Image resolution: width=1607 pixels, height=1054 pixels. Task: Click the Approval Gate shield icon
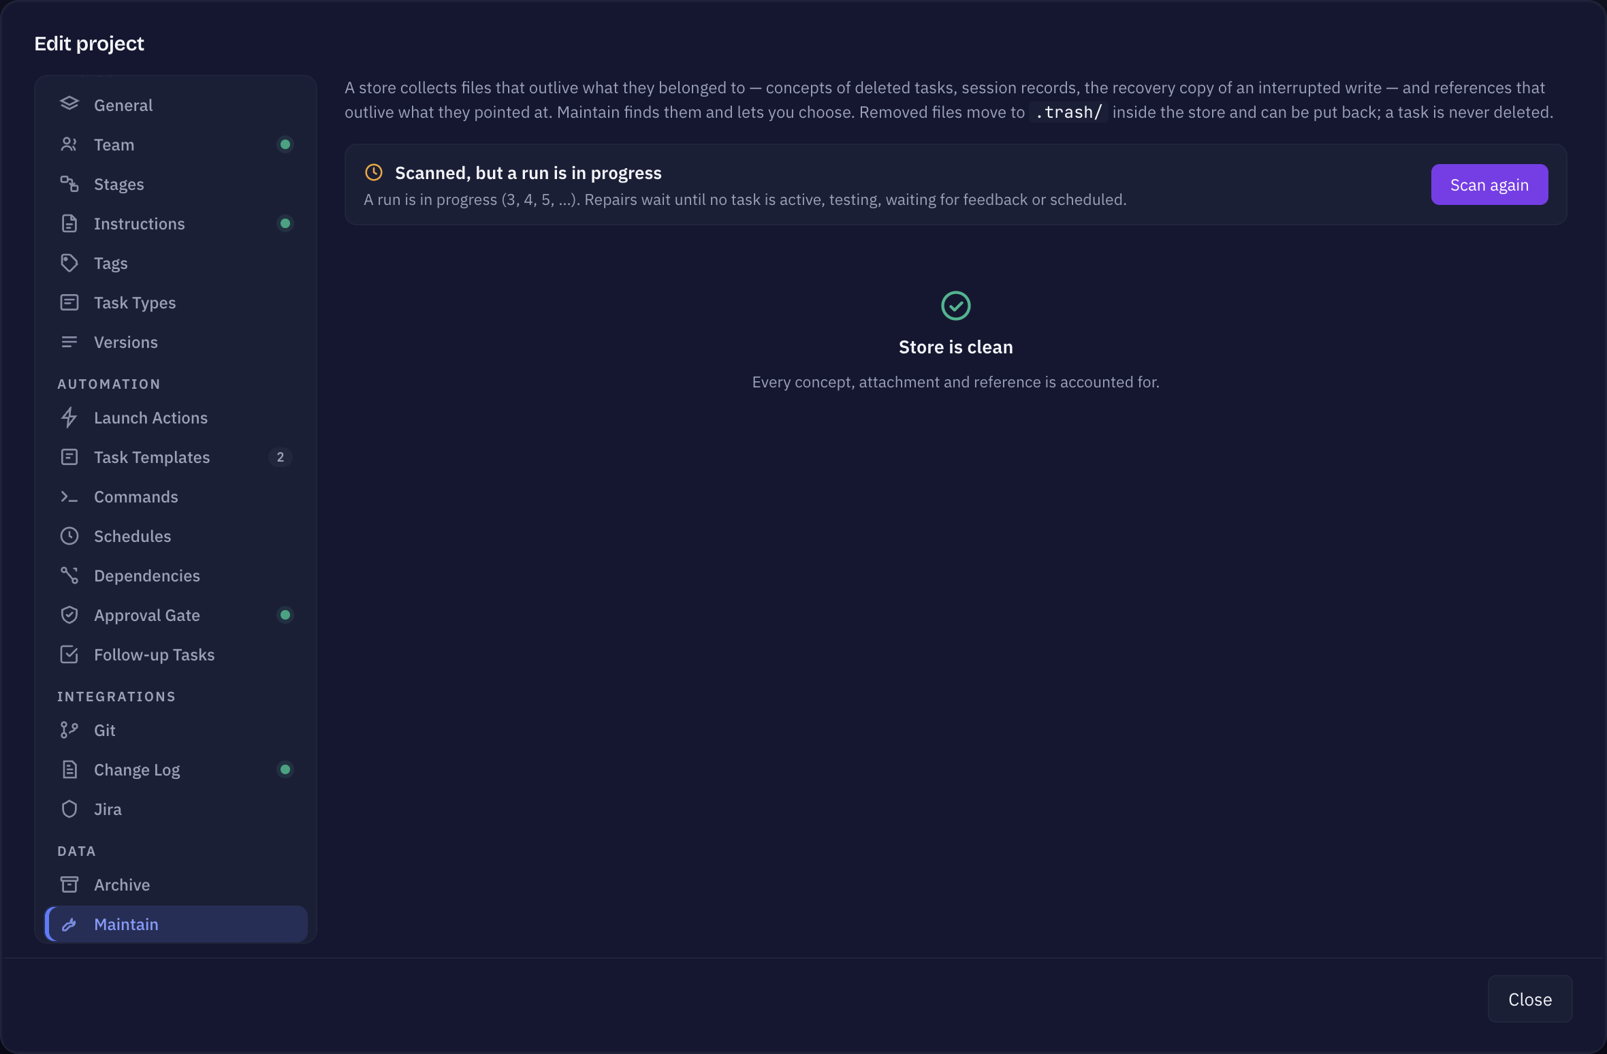coord(69,615)
